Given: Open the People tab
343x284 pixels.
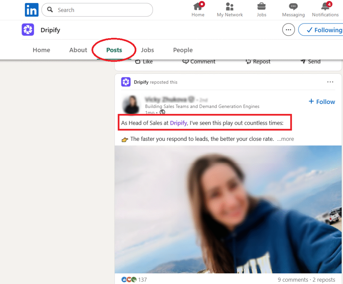Looking at the screenshot, I should pyautogui.click(x=183, y=50).
